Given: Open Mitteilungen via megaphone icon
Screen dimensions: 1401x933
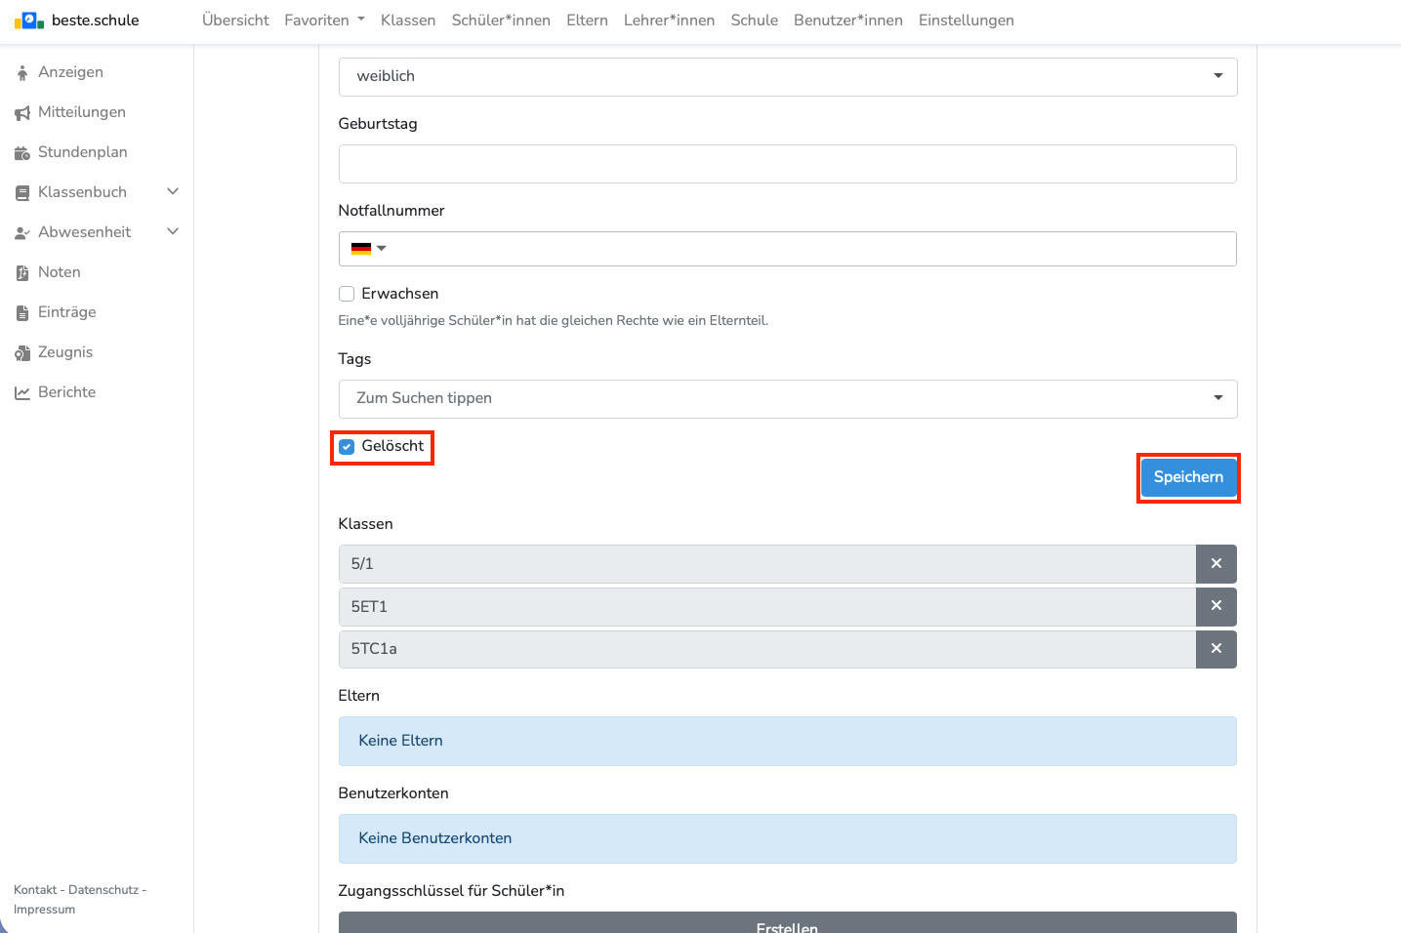Looking at the screenshot, I should pos(22,113).
